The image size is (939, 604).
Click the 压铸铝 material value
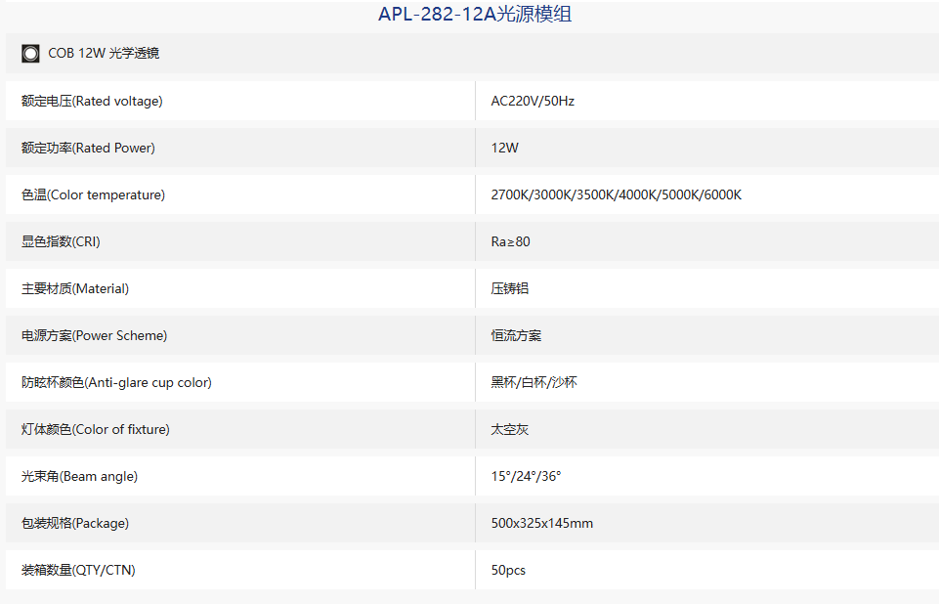510,289
